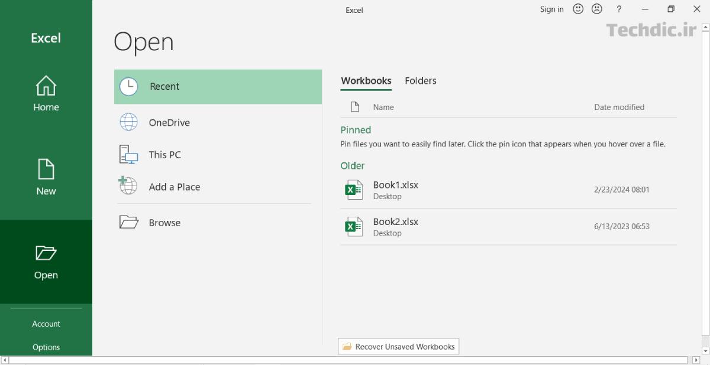Click the horizontal scrollbar right arrow
The height and width of the screenshot is (365, 710).
click(696, 360)
